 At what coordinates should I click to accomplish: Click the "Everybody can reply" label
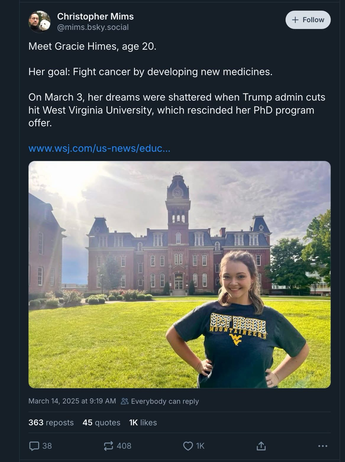click(165, 401)
